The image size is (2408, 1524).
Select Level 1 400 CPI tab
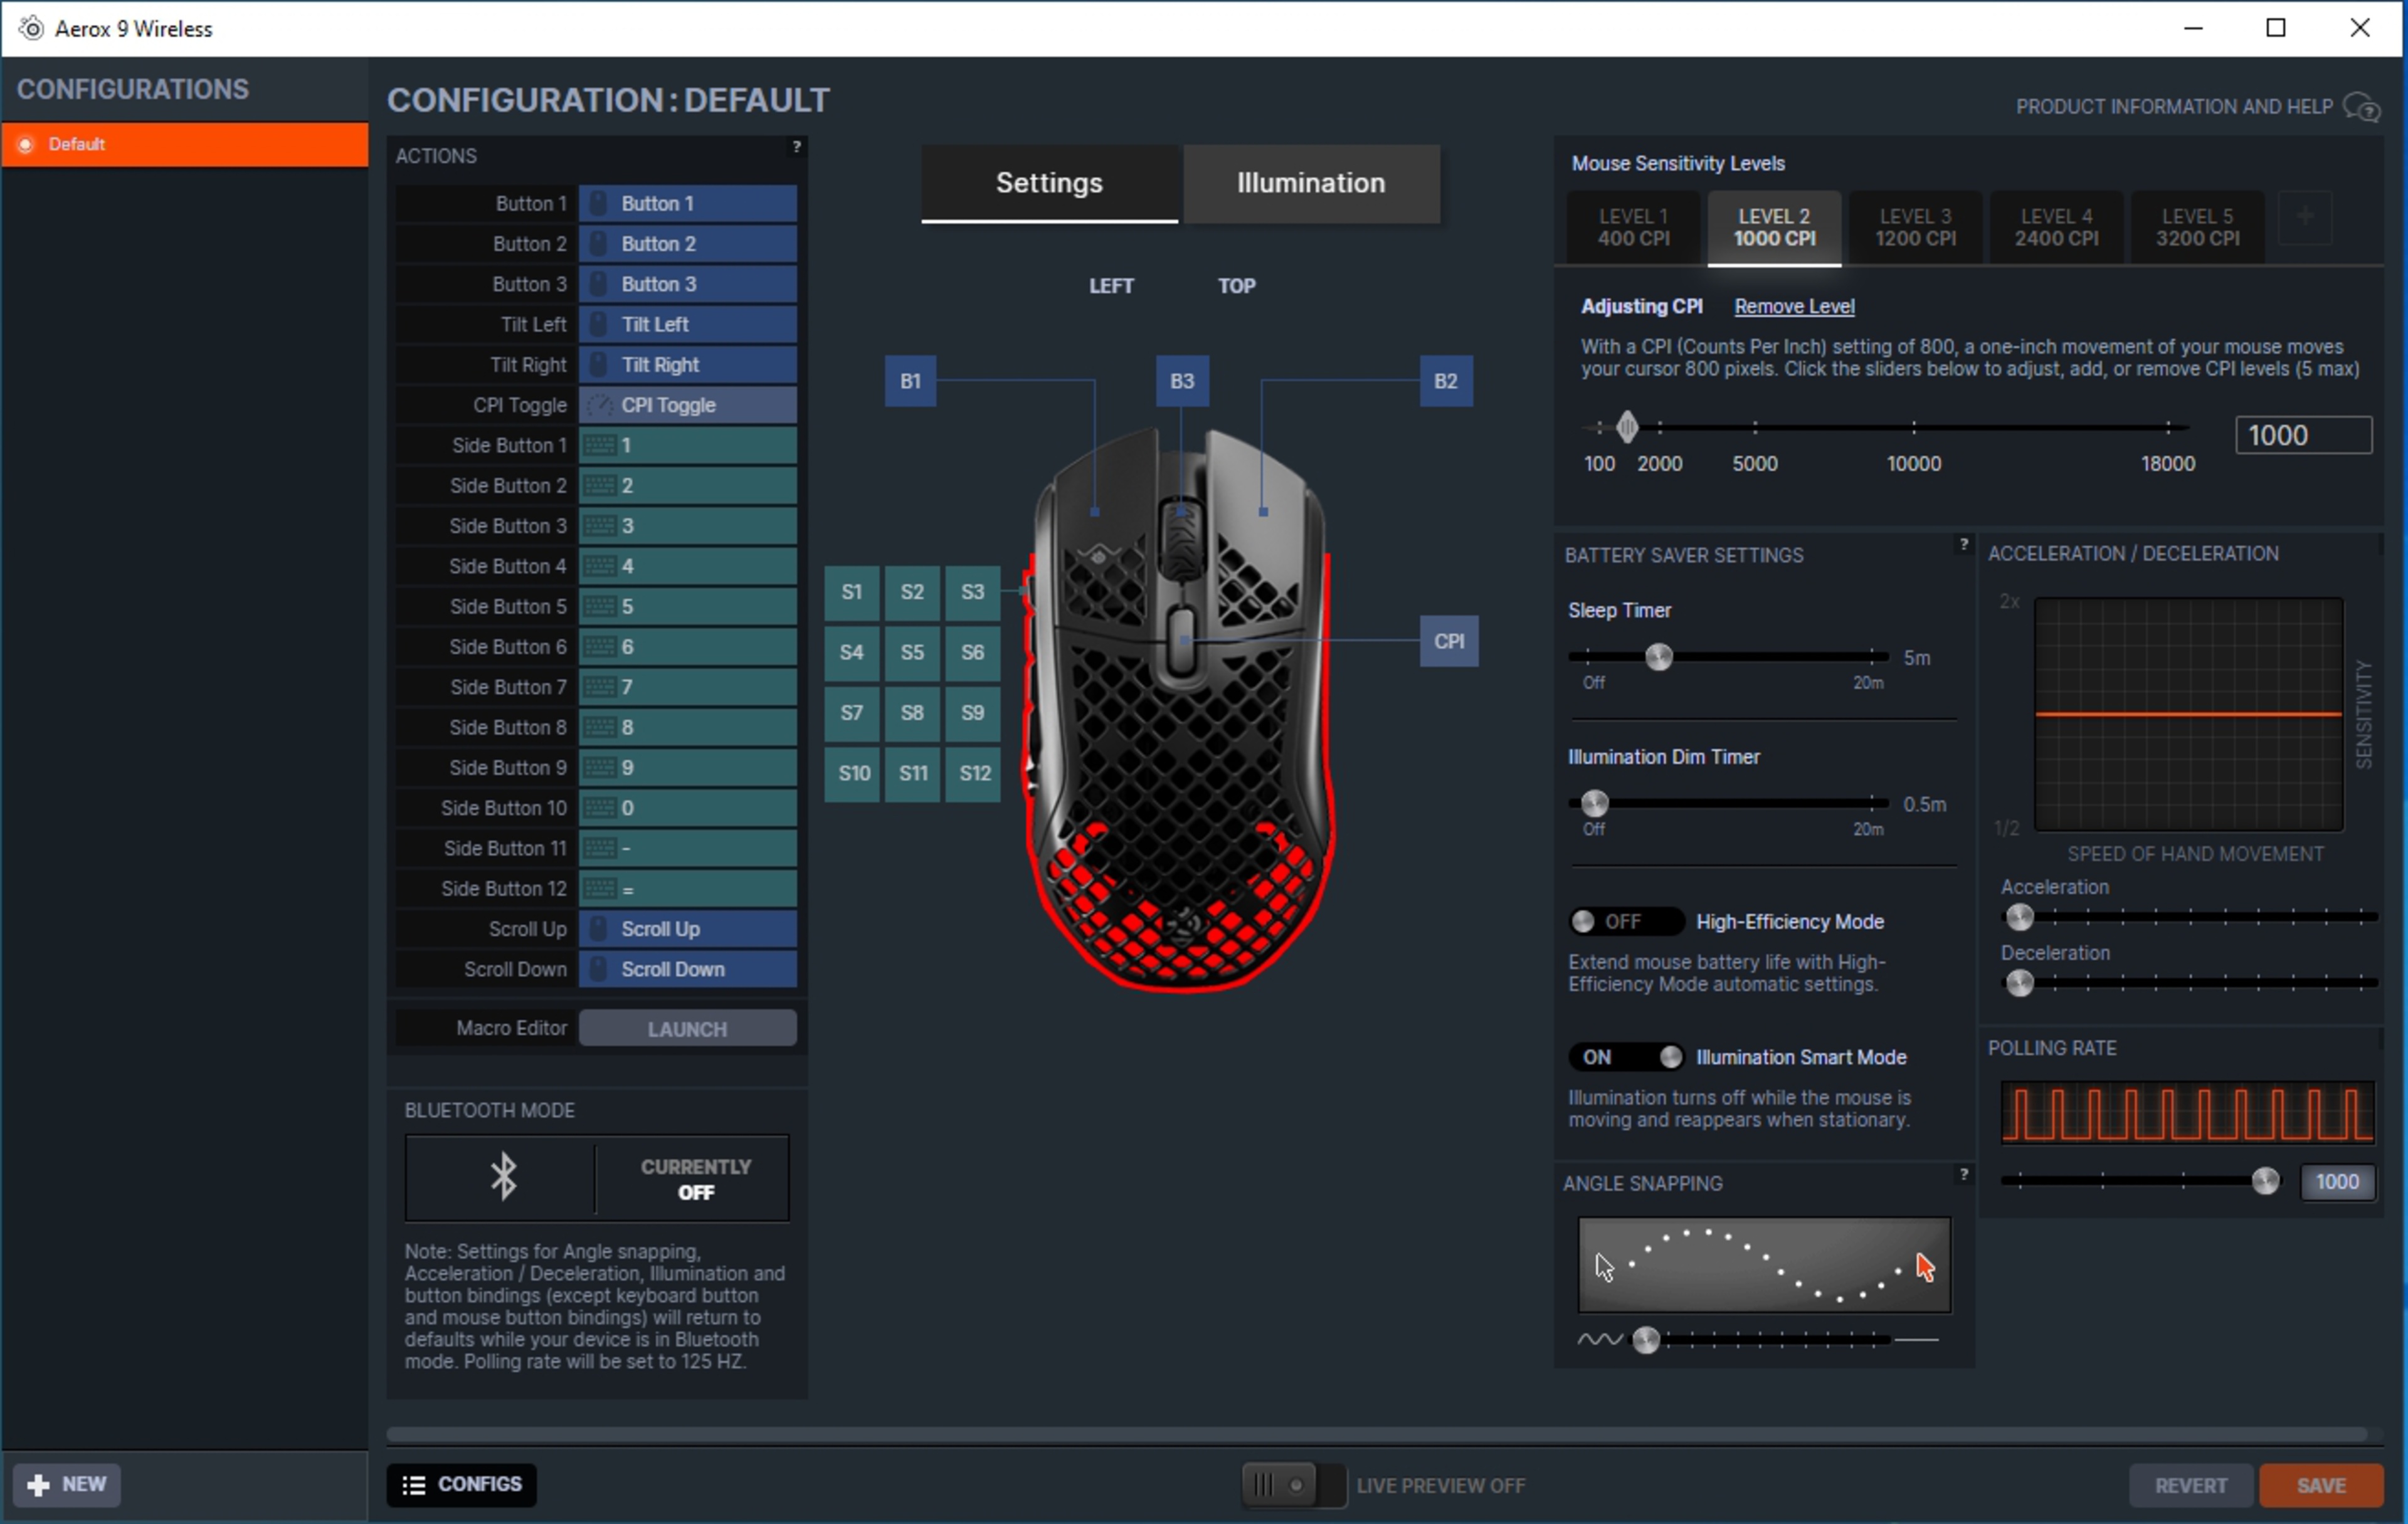[1632, 228]
